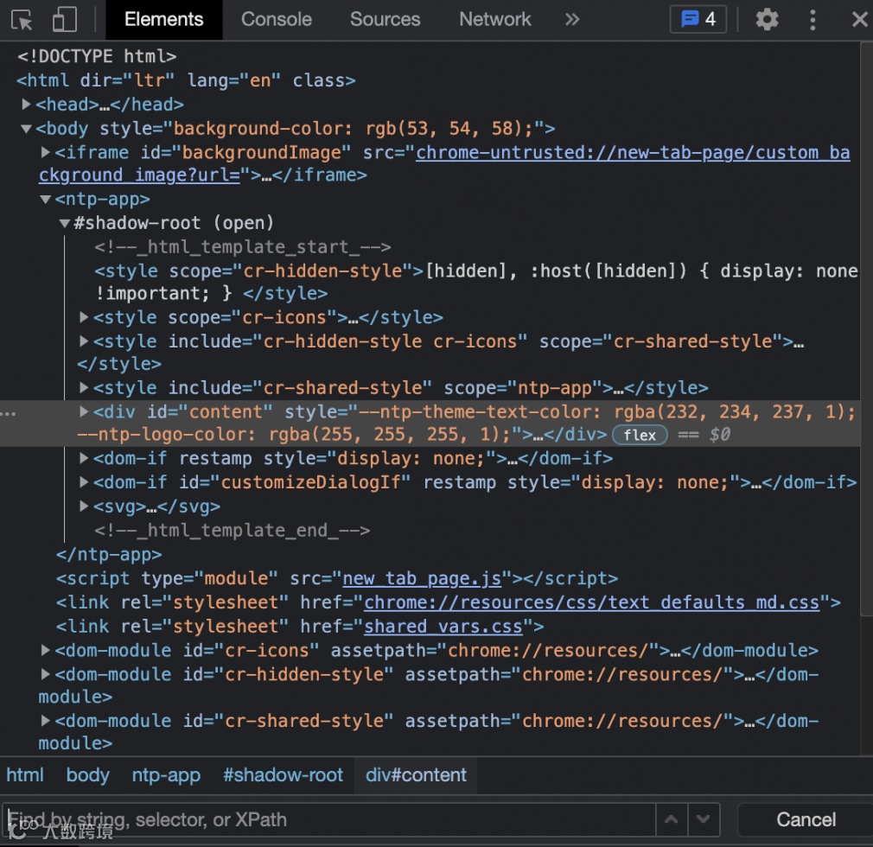
Task: Expand the cr-icons style node
Action: [84, 317]
